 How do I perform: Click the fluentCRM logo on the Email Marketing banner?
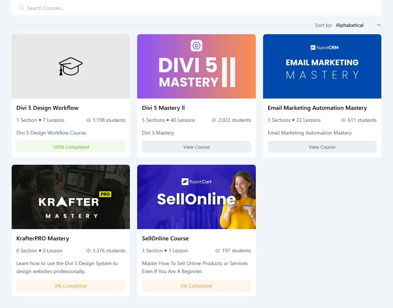pos(324,48)
